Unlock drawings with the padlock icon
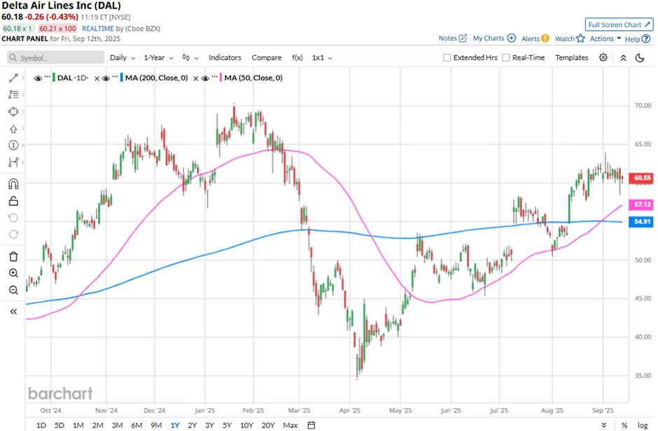 tap(13, 201)
